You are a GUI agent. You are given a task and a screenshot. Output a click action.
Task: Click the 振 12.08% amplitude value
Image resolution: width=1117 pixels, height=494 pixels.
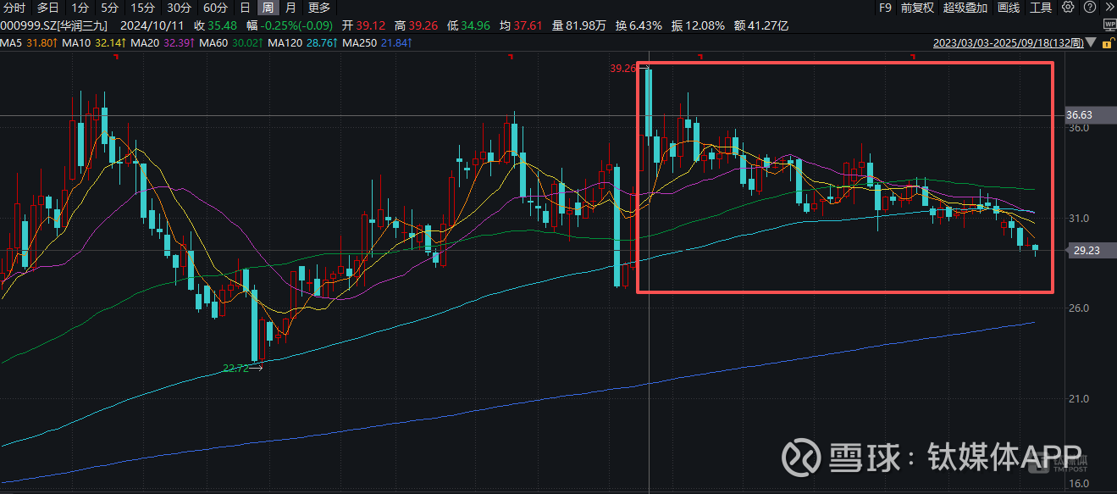pos(699,25)
